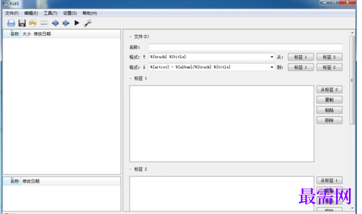Collapse the 标签 2 section
The image size is (362, 214).
(x=130, y=169)
